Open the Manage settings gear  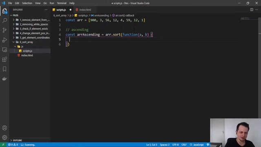tap(4, 138)
